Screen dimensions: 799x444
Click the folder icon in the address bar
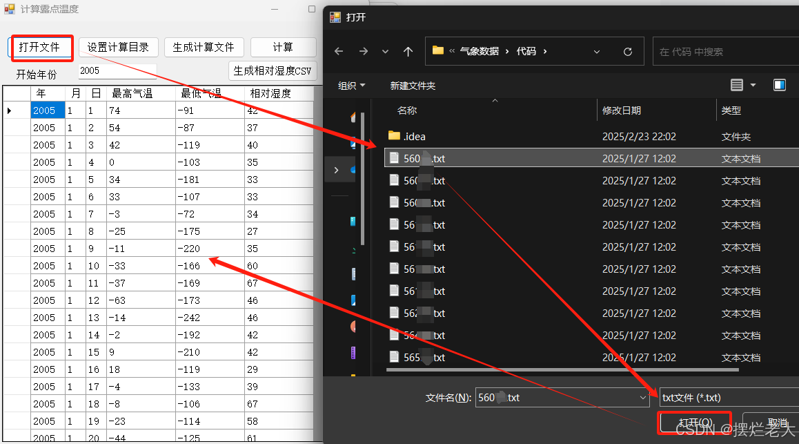pos(437,50)
